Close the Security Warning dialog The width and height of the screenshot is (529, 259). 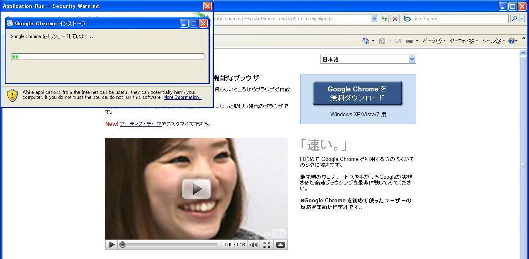pos(207,6)
